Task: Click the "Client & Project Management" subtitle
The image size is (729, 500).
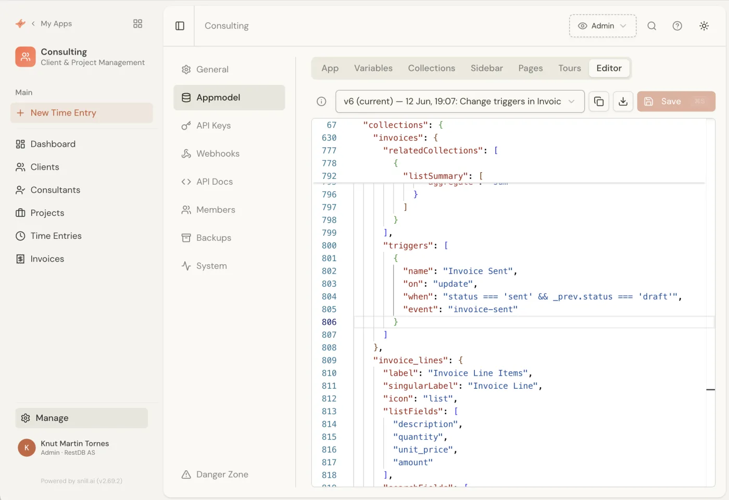Action: click(93, 62)
